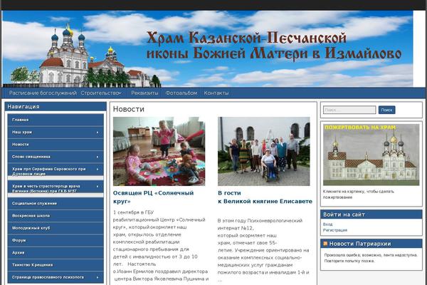Click the Новости page heading
The height and width of the screenshot is (285, 427).
click(129, 109)
